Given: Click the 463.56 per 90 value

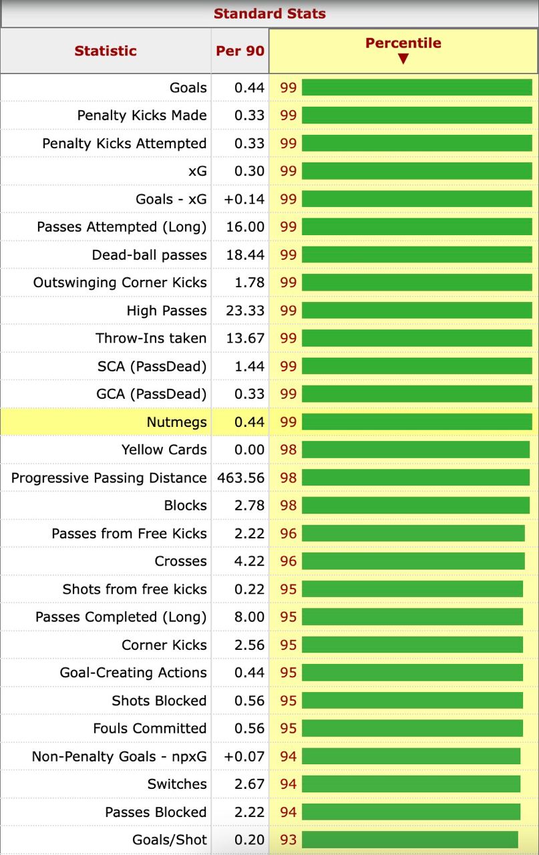Looking at the screenshot, I should tap(240, 478).
